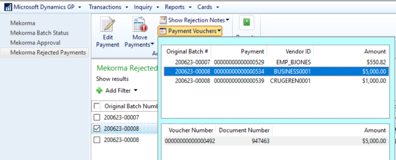Collapse the Payment Vouchers dropdown arrow
This screenshot has width=396, height=160.
tap(219, 31)
